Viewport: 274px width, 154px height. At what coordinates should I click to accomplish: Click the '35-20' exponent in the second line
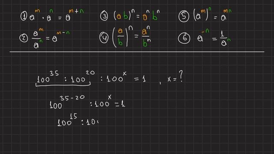[72, 98]
